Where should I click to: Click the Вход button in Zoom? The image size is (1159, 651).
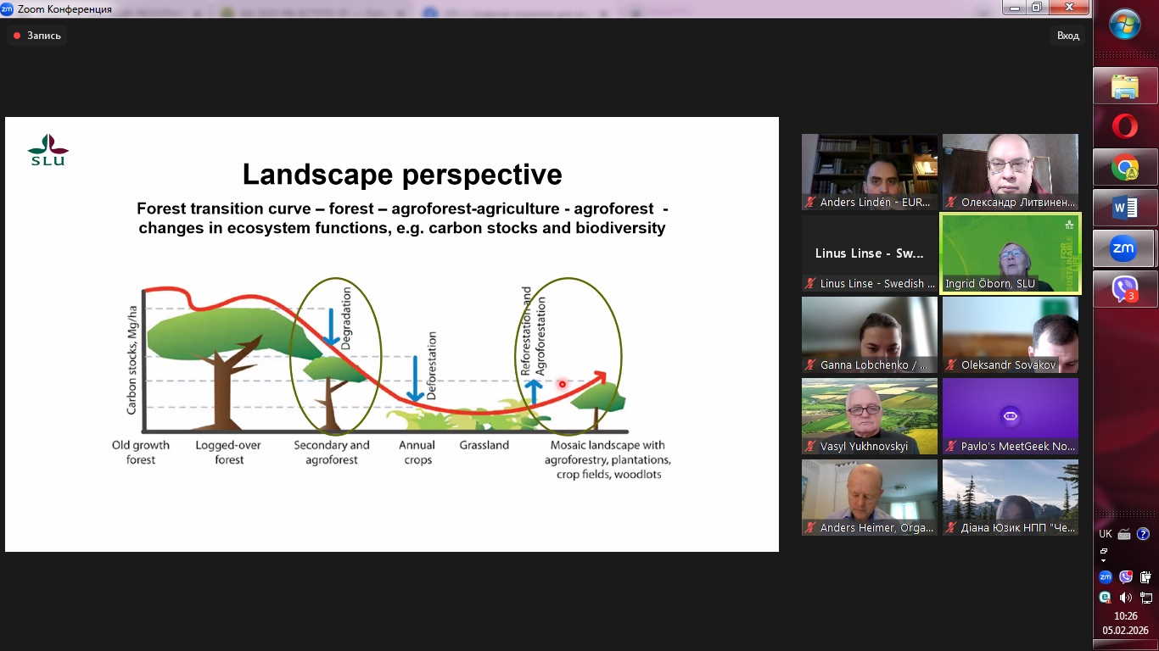tap(1068, 36)
